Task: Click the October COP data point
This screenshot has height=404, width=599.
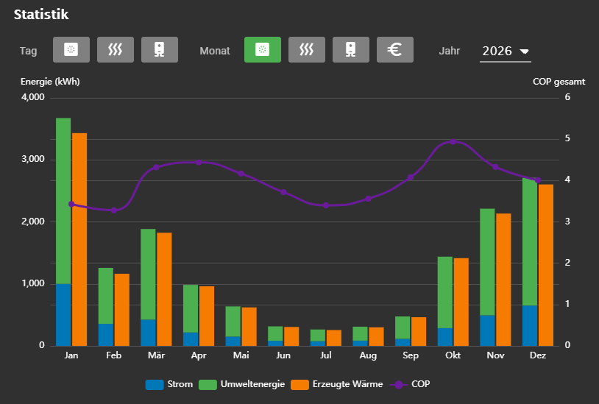Action: 453,142
